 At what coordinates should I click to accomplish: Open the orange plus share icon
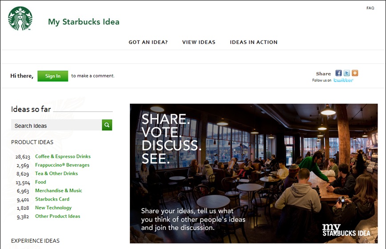tap(355, 73)
